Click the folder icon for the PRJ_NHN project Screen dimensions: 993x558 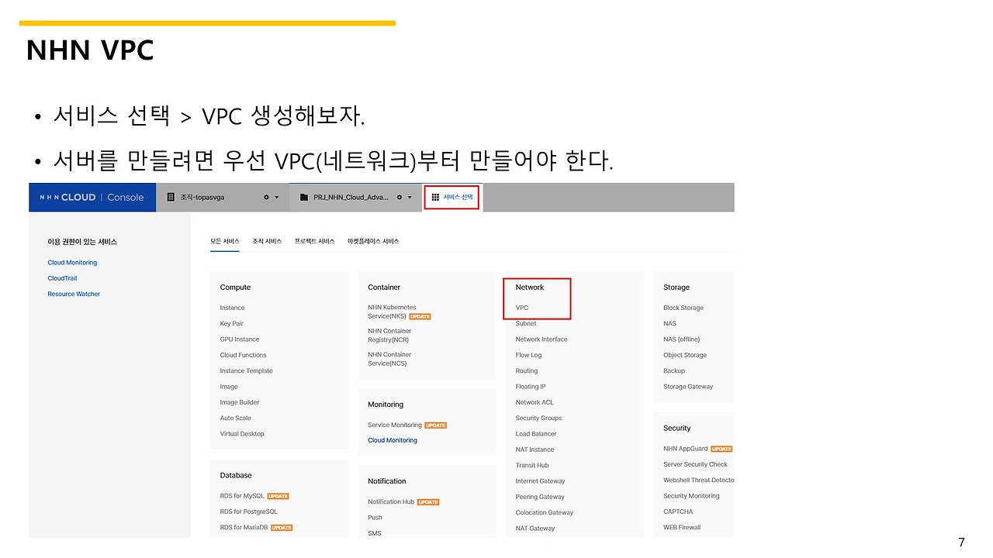[x=303, y=197]
